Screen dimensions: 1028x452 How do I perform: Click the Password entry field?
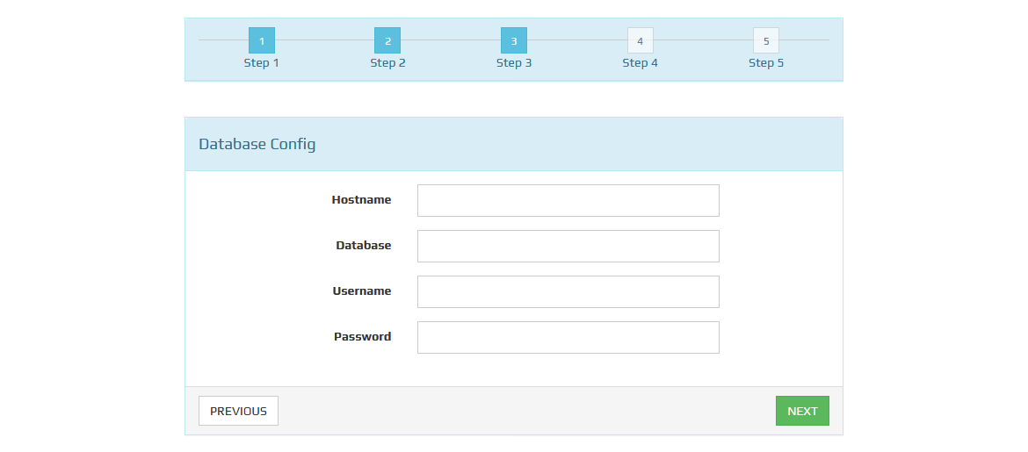[568, 337]
